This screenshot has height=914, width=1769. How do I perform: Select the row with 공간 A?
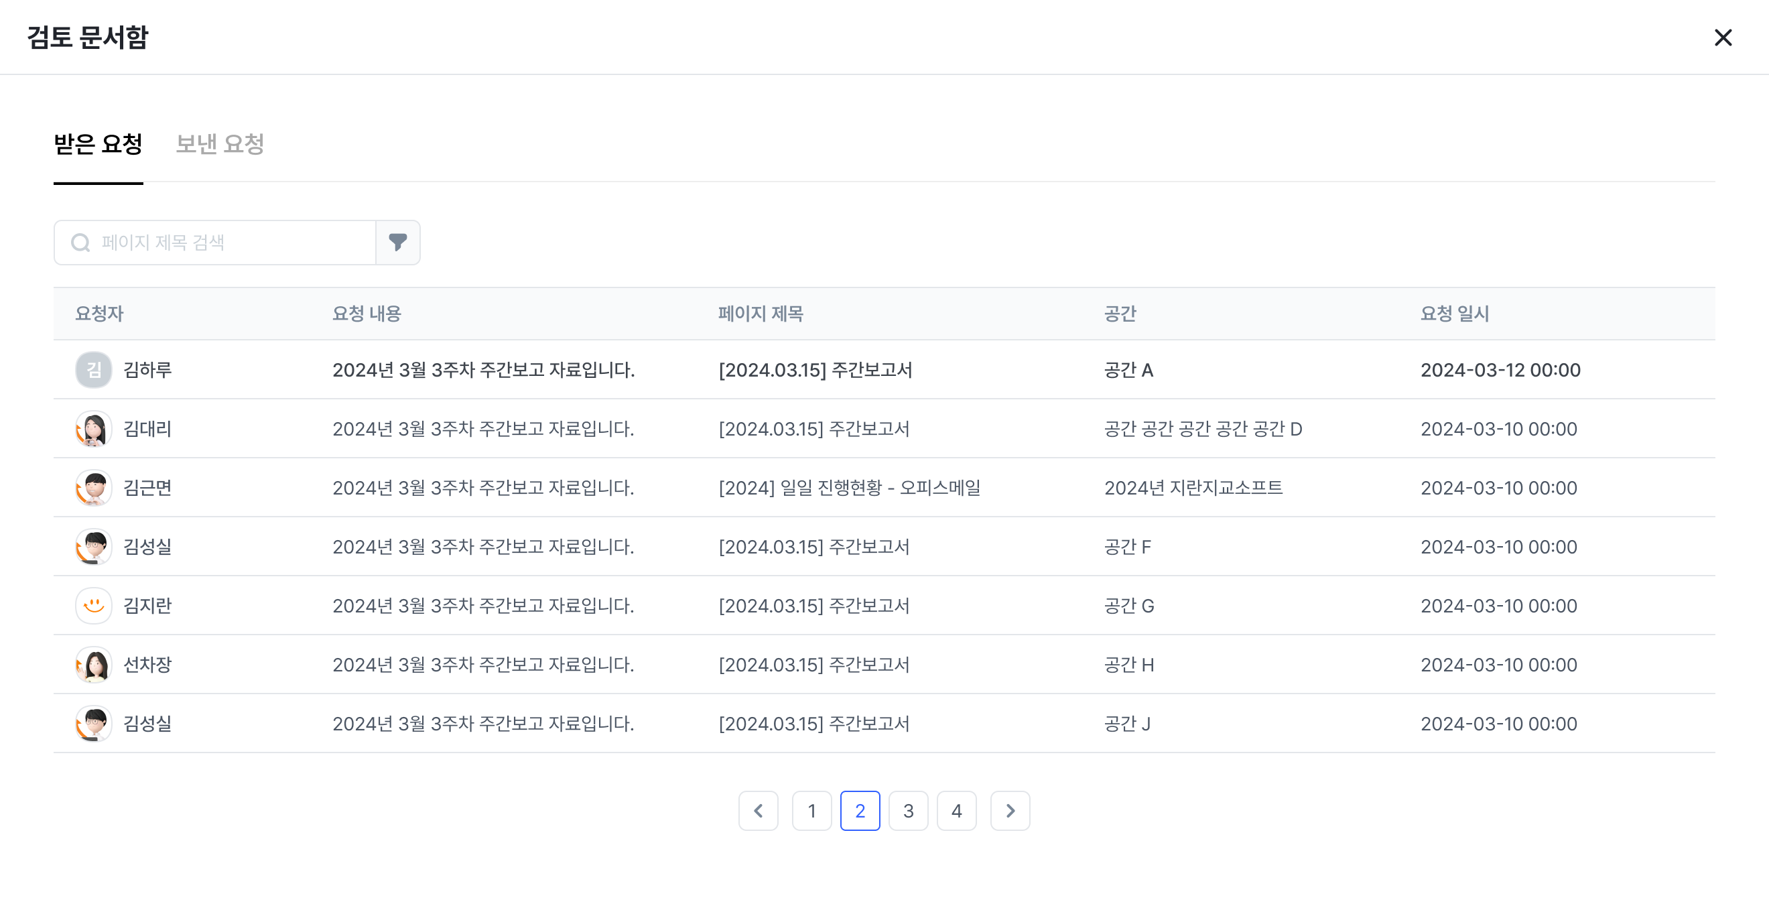pyautogui.click(x=1128, y=370)
